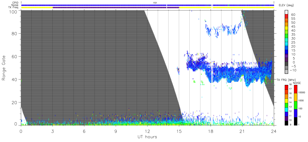This screenshot has width=308, height=142.
Task: Click the 80 tick on the Range Gate axis
Action: (15, 34)
